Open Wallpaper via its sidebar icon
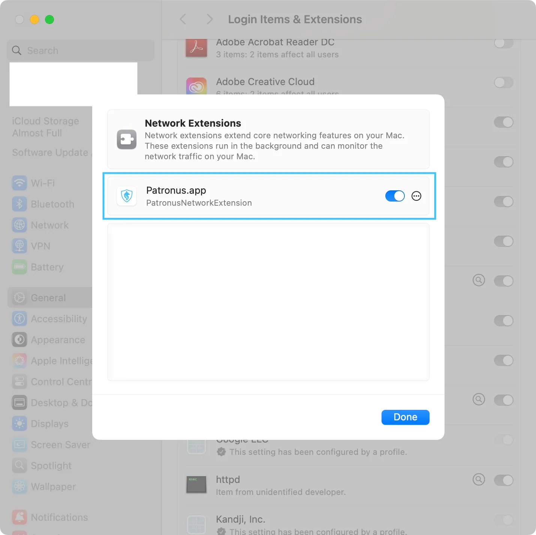 coord(19,487)
